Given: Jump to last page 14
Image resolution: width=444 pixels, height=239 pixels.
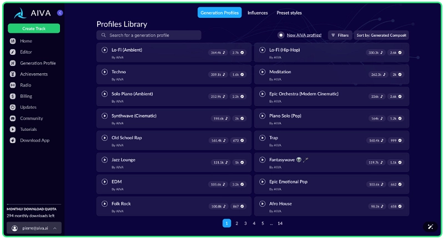Looking at the screenshot, I should (280, 223).
